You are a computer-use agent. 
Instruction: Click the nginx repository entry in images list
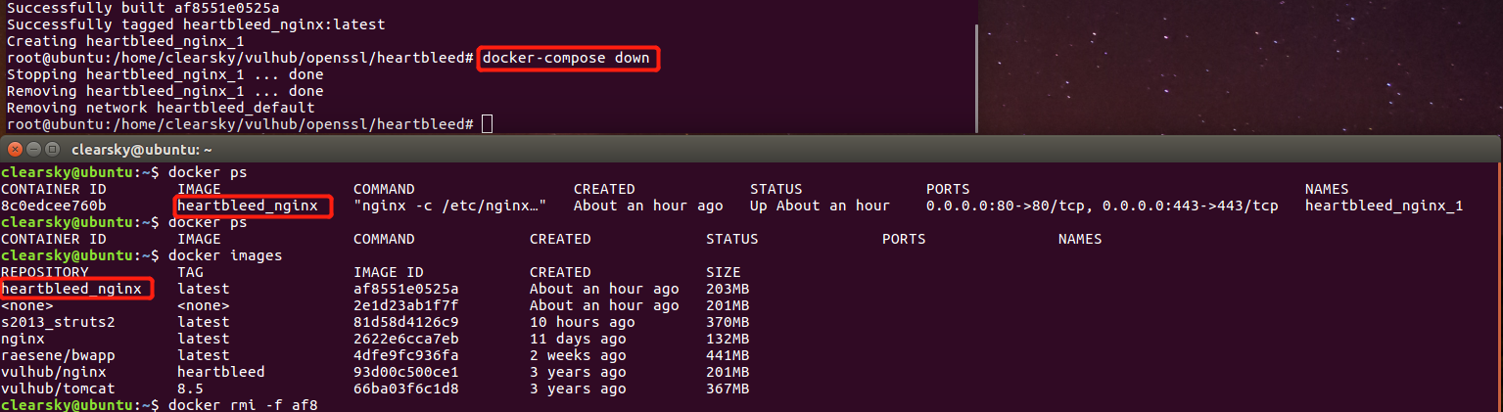click(23, 339)
